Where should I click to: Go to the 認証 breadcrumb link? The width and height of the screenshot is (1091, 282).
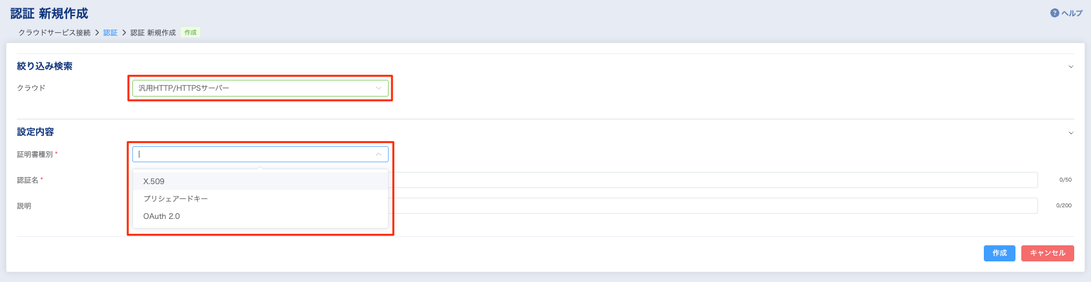[x=110, y=33]
